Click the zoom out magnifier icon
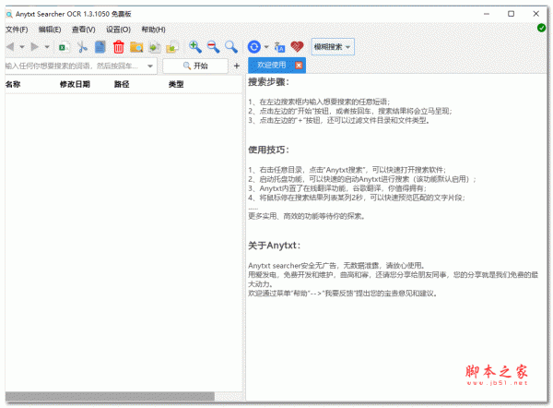The image size is (553, 408). (213, 47)
